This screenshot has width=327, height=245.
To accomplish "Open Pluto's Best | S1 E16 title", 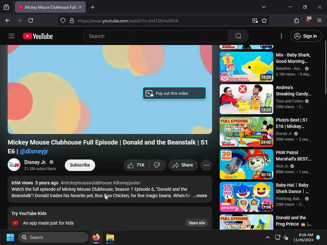I will [x=292, y=123].
